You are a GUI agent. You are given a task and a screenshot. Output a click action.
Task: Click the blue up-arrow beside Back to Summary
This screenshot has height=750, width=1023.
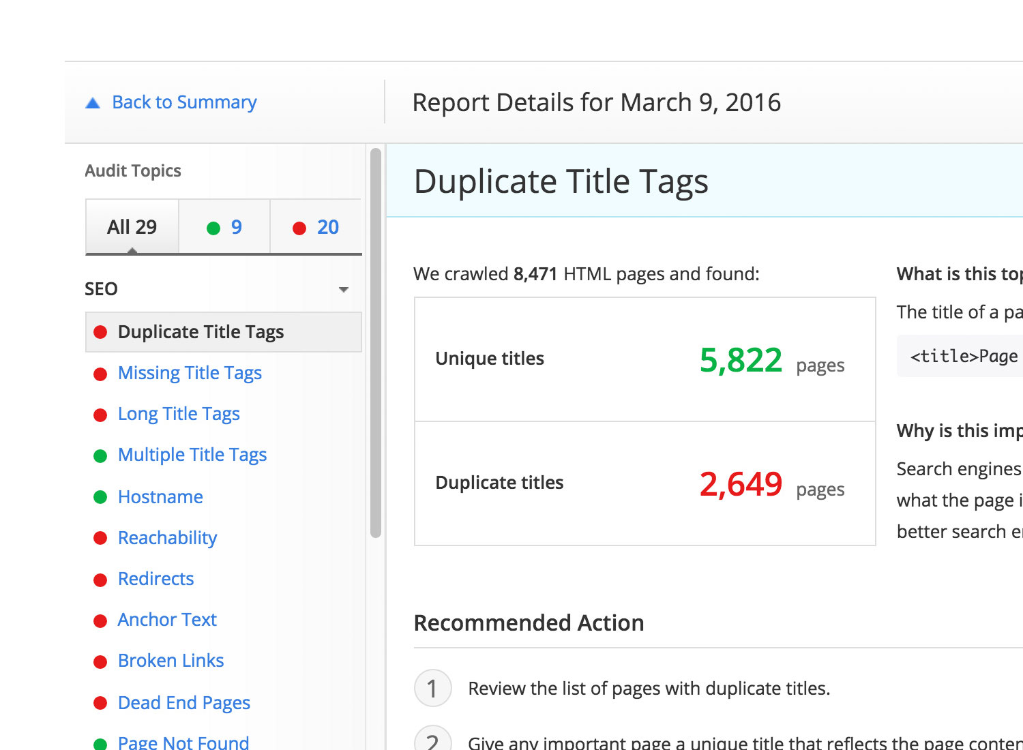pyautogui.click(x=93, y=103)
